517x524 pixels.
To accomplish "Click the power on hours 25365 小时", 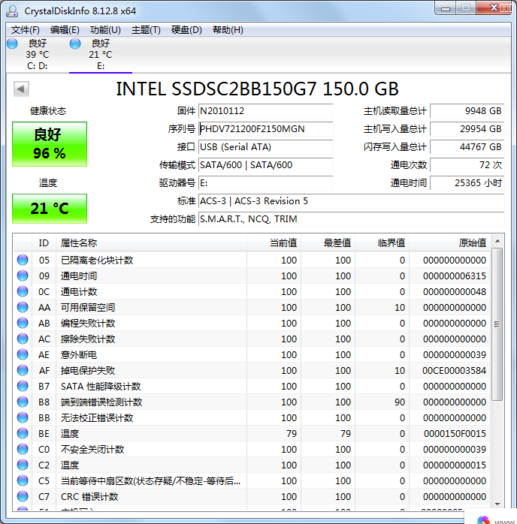I will (x=467, y=183).
